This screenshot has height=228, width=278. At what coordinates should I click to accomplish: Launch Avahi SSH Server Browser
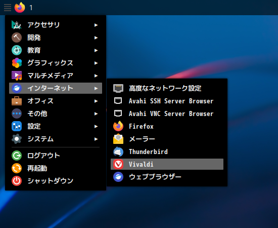click(x=167, y=101)
